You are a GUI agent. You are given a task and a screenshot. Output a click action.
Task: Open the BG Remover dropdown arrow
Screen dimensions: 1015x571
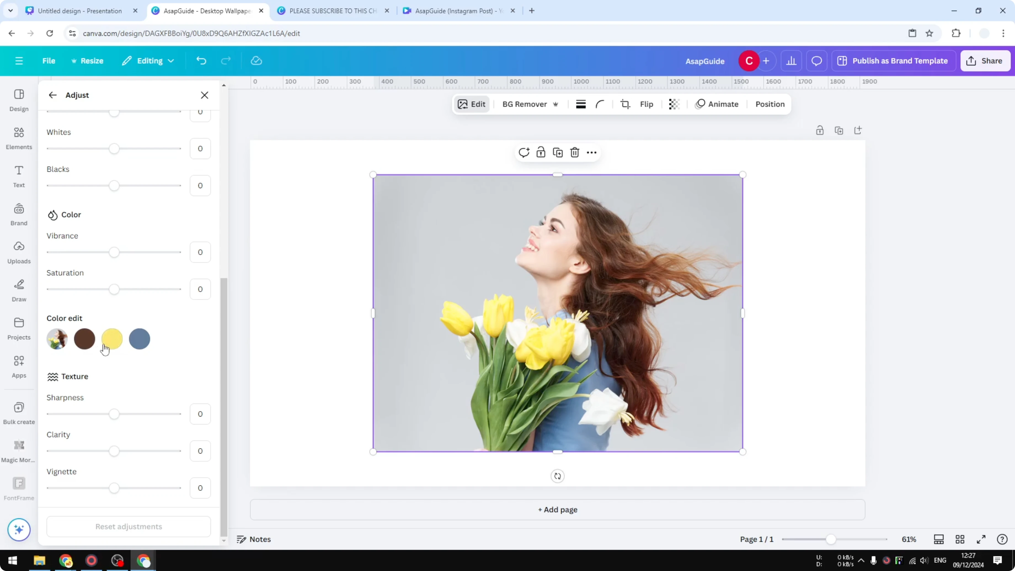tap(555, 104)
